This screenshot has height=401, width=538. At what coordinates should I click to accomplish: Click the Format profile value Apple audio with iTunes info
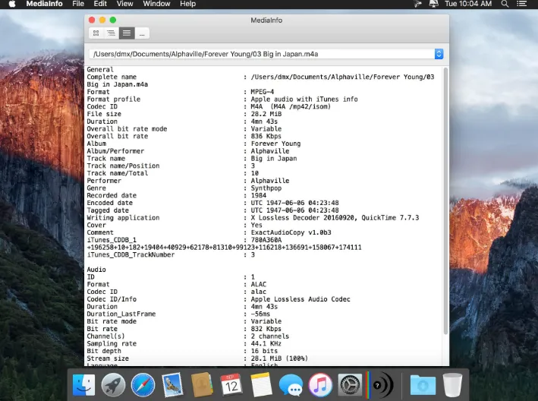click(304, 99)
